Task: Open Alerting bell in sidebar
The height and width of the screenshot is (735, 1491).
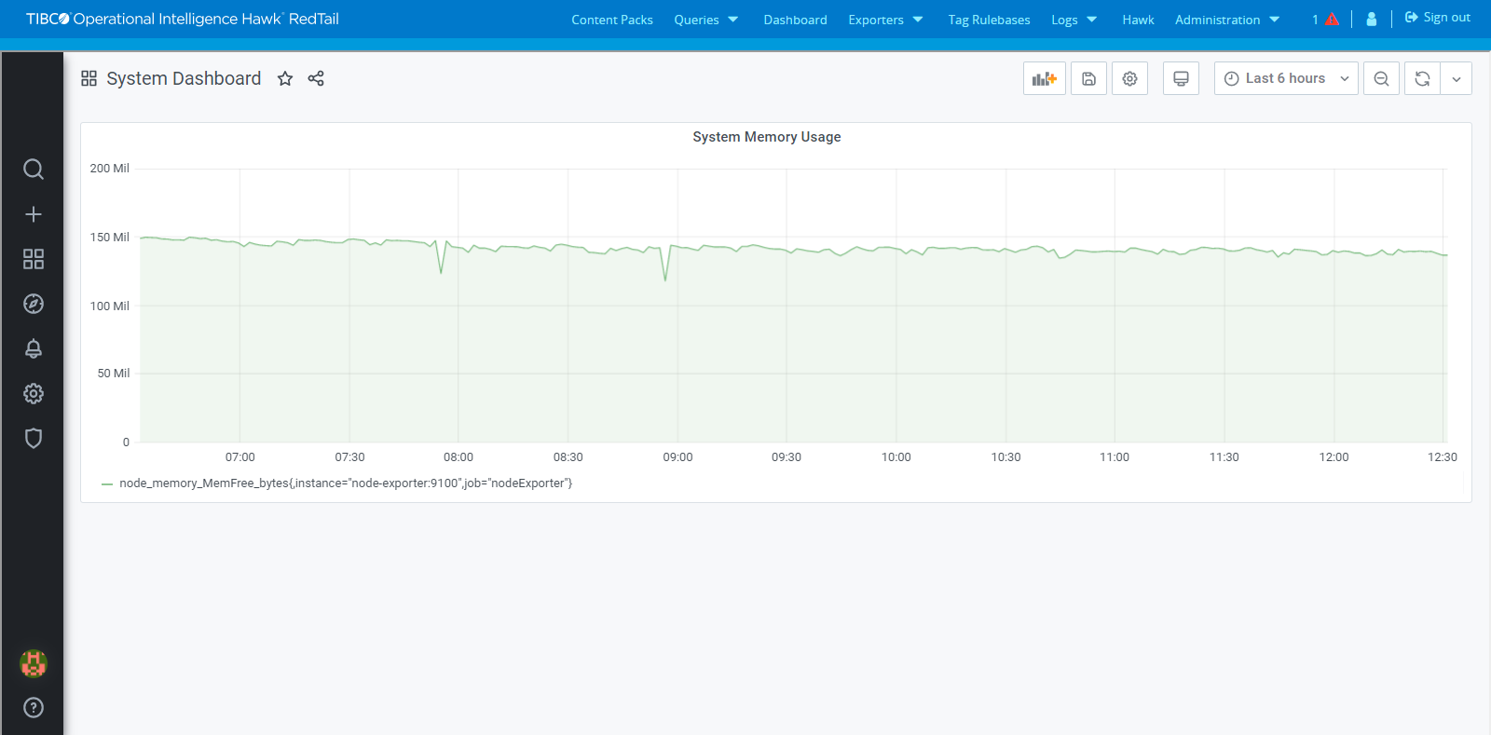Action: pos(34,348)
